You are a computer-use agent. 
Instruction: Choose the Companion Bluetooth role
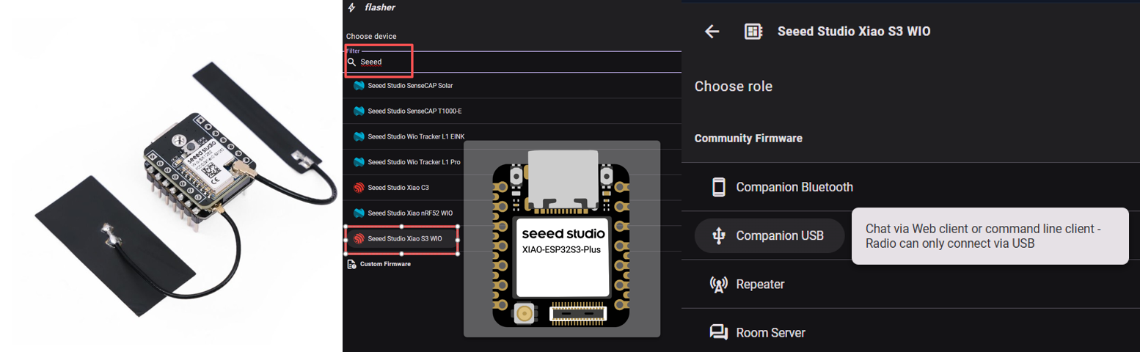794,187
